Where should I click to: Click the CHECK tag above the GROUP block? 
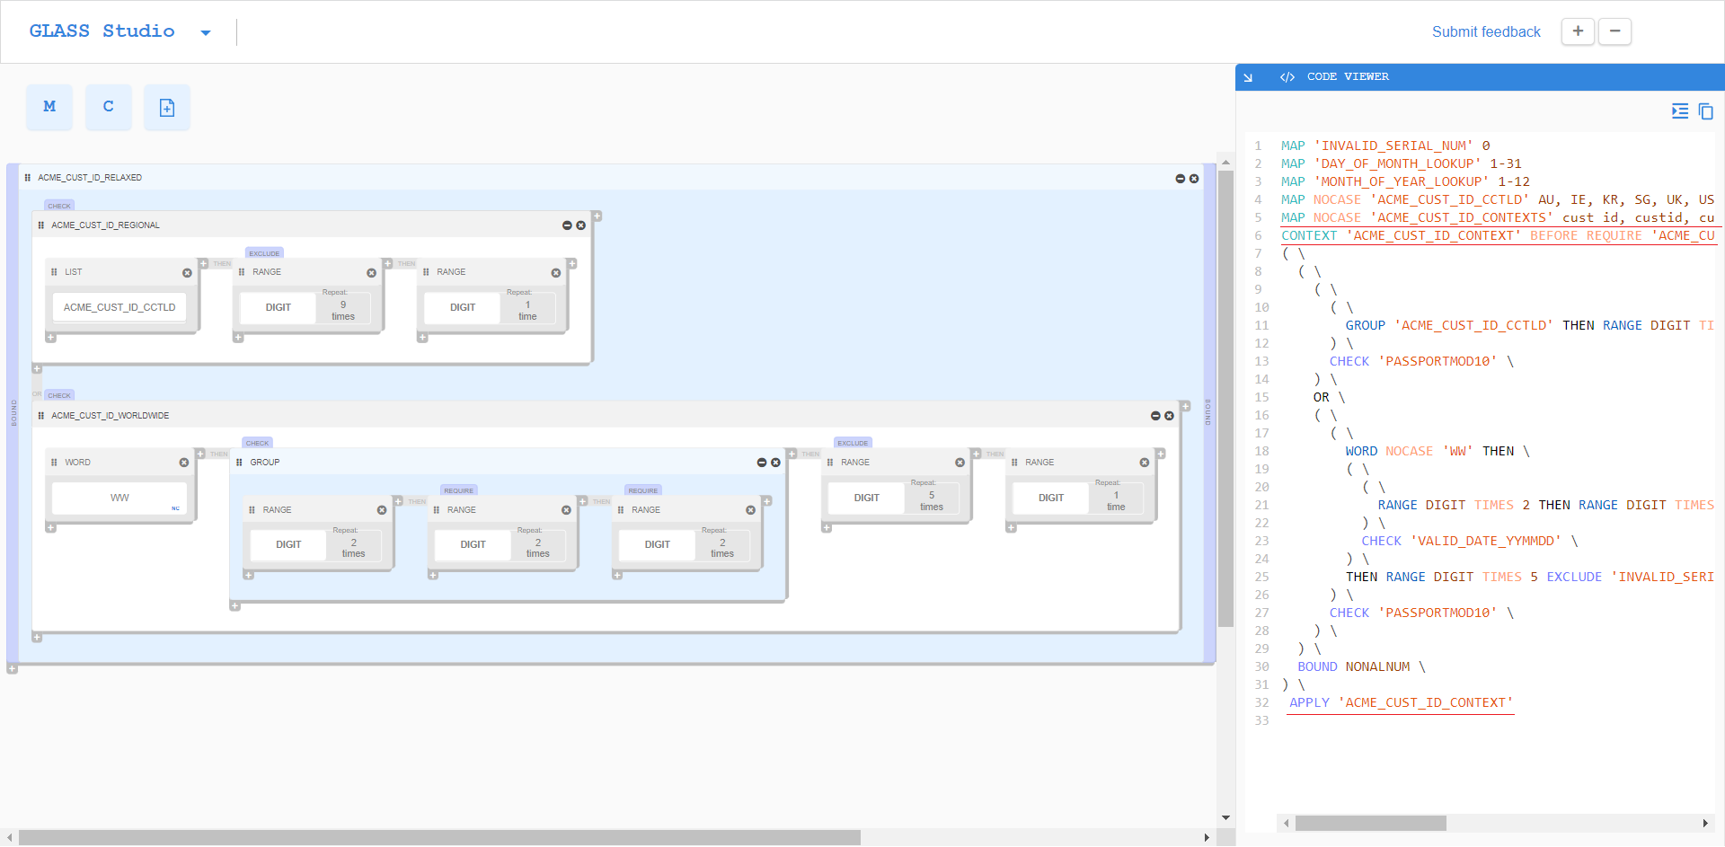258,443
